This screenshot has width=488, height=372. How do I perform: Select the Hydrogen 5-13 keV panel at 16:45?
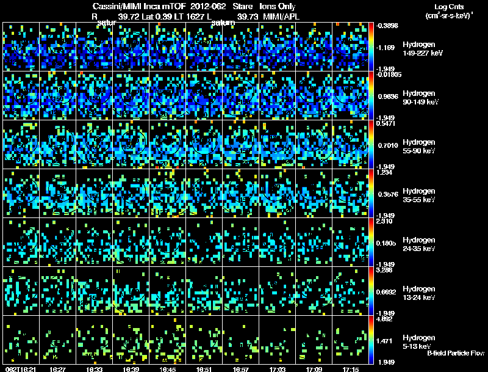point(167,340)
